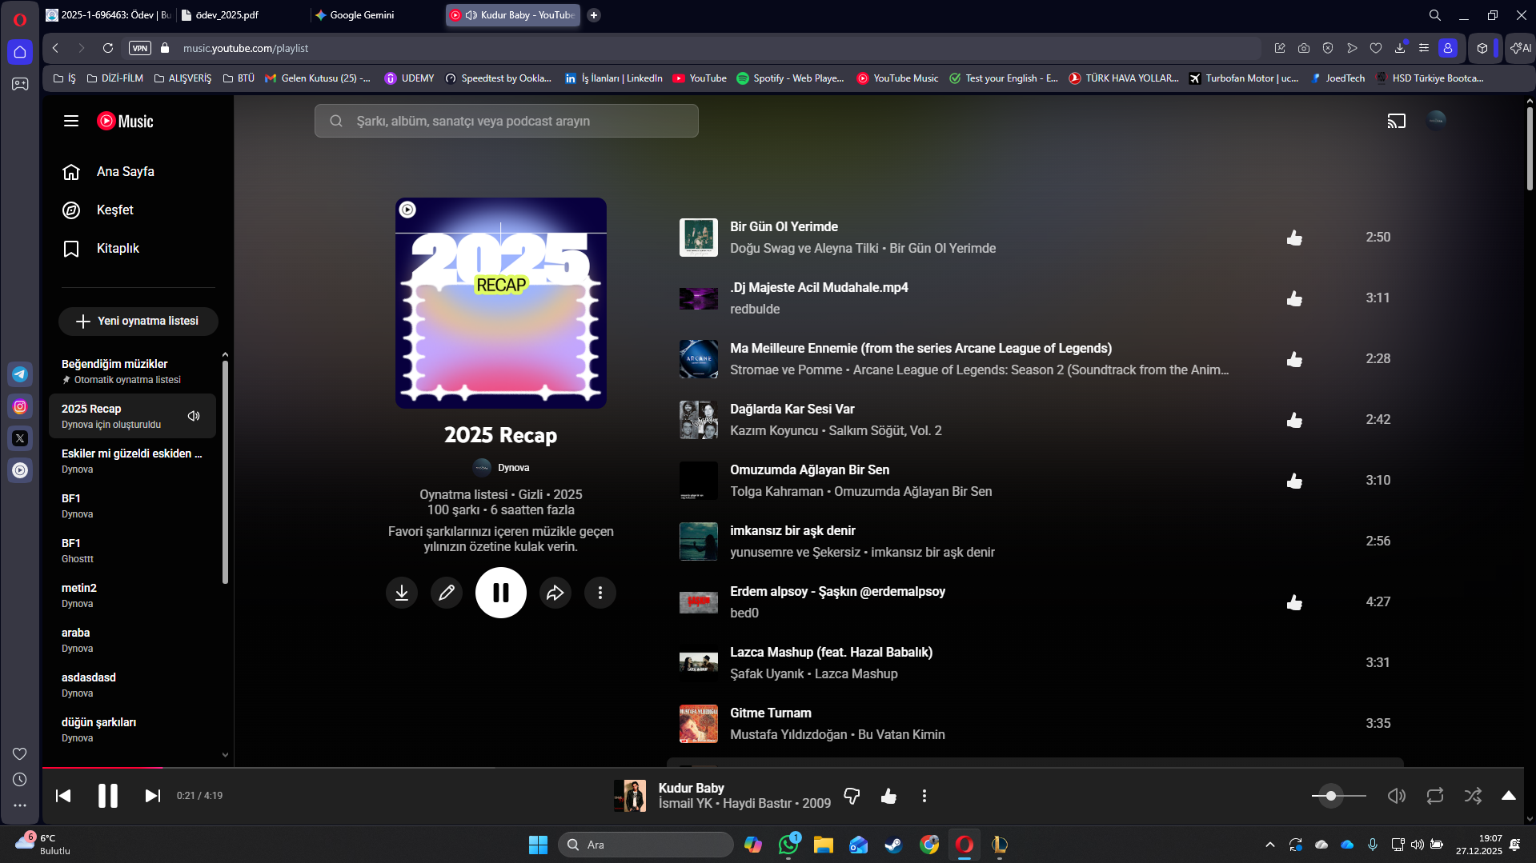Open Dynova channel link under playlist title

pos(513,468)
